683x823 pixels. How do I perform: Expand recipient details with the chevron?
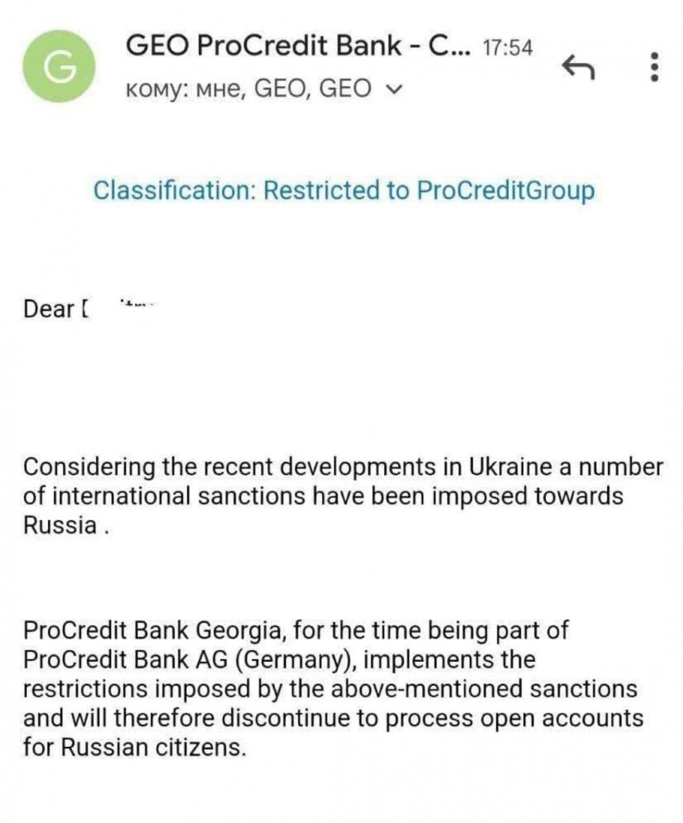pyautogui.click(x=392, y=88)
